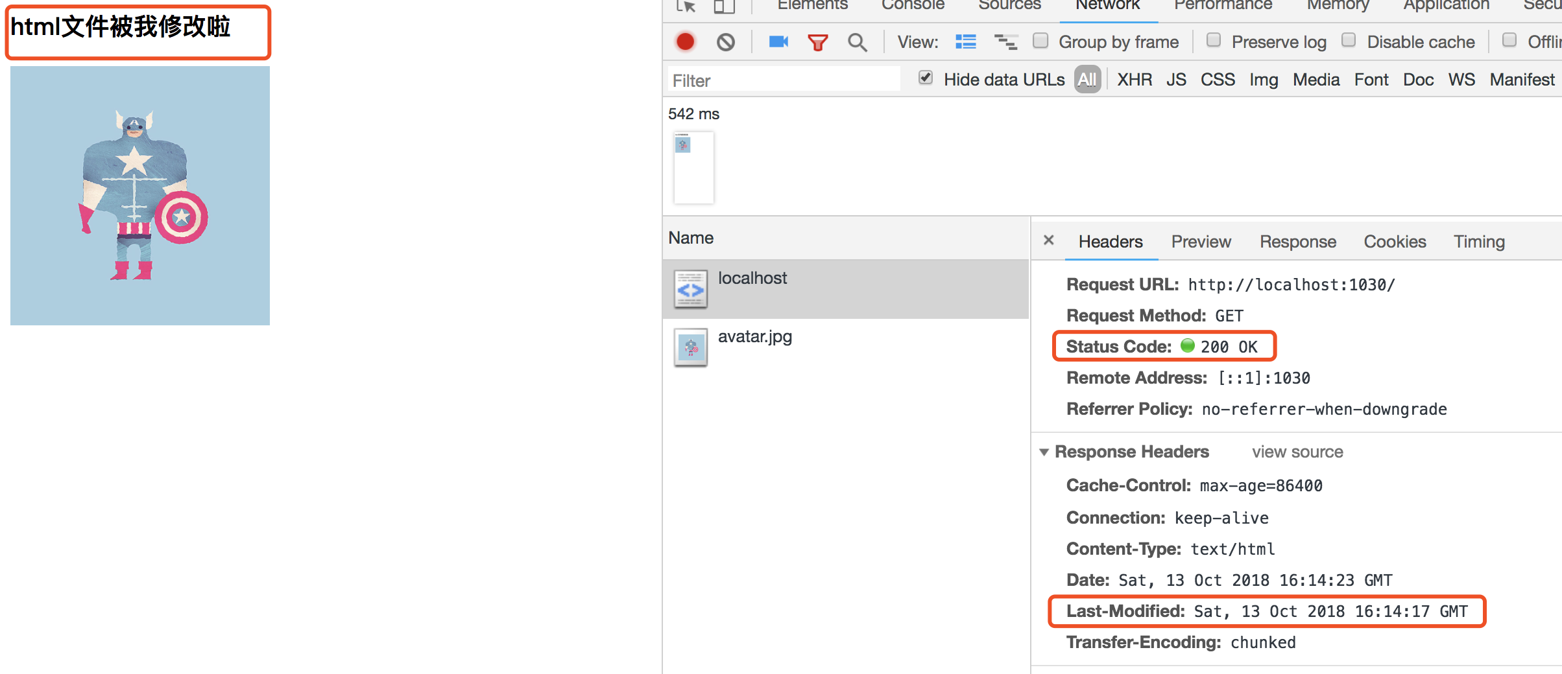Click the captured screenshot thumbnail at 542 ms
1562x674 pixels.
pos(693,167)
